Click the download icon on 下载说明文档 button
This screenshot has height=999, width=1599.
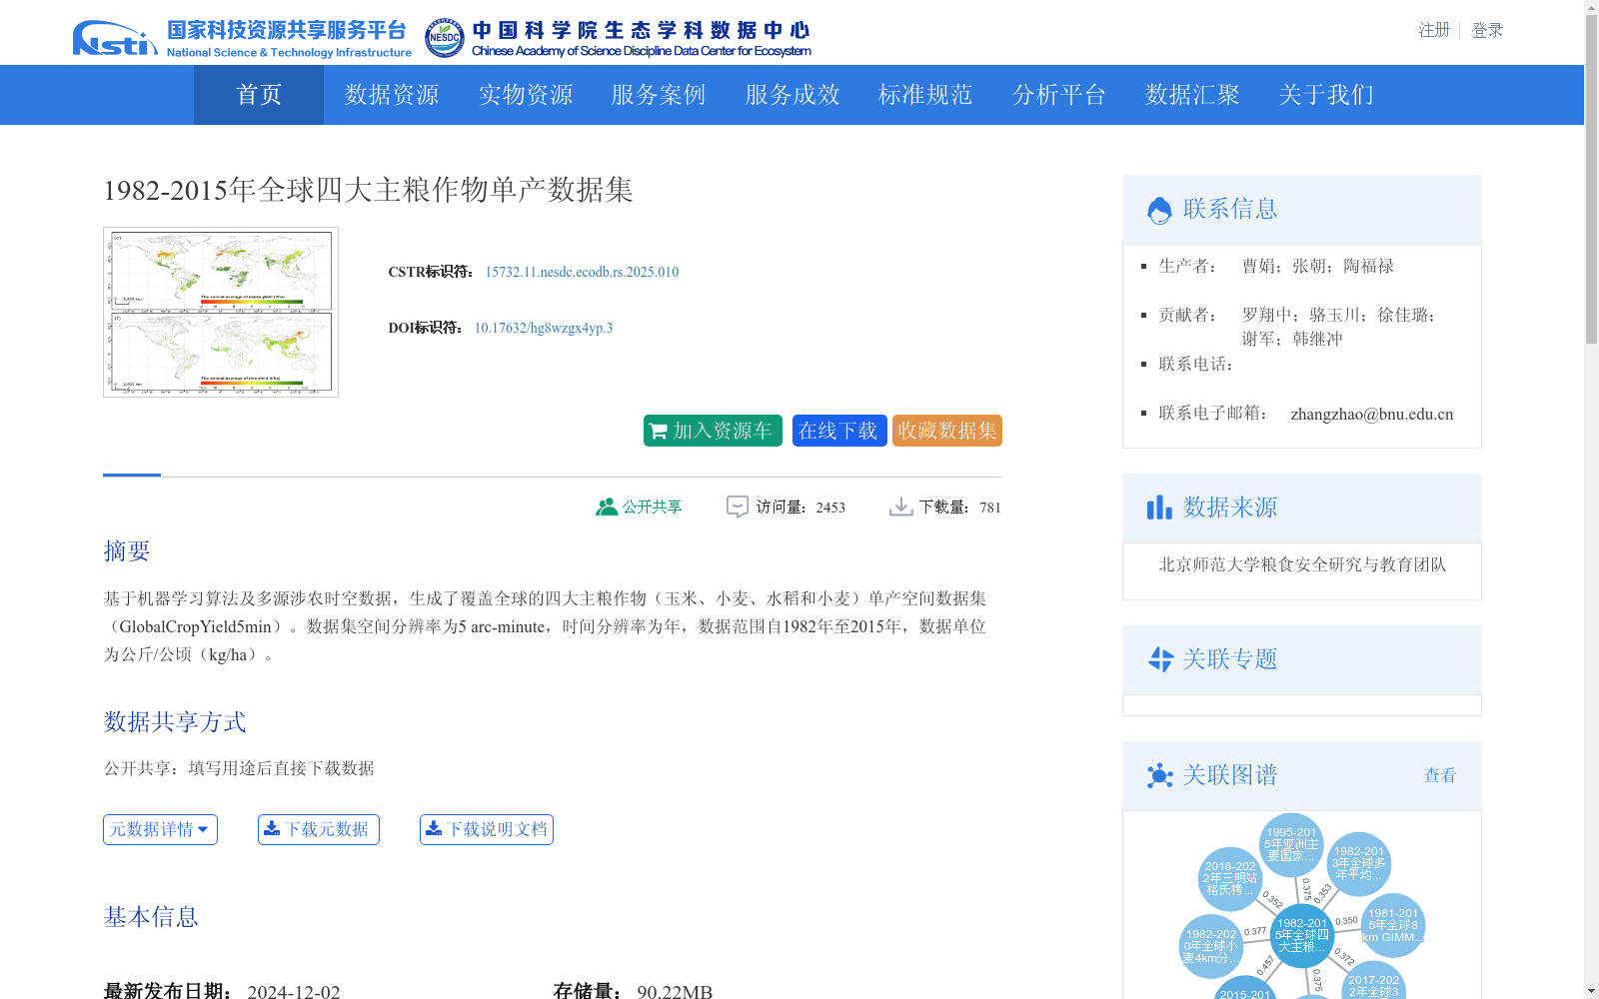(x=435, y=828)
